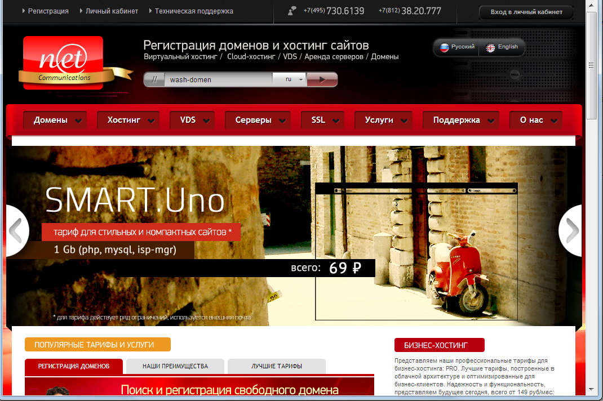Image resolution: width=603 pixels, height=401 pixels.
Task: Click the British flag icon
Action: pyautogui.click(x=490, y=47)
